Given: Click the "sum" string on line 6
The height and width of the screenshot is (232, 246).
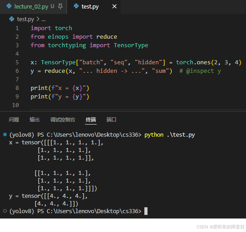Looking at the screenshot, I should 161,71.
